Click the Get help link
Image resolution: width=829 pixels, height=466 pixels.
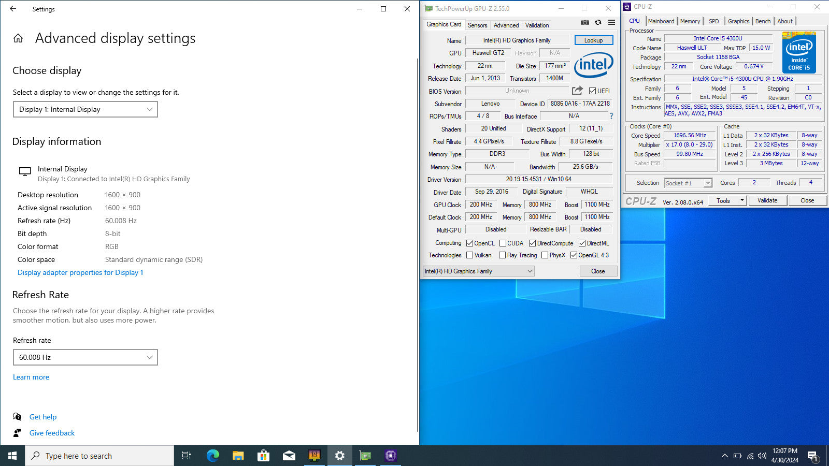(43, 417)
